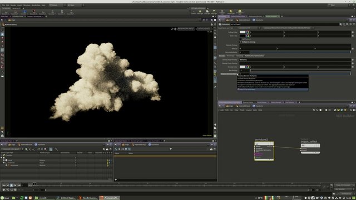
Task: Open the desktop selector dropdown in menu bar
Action: 57,5
